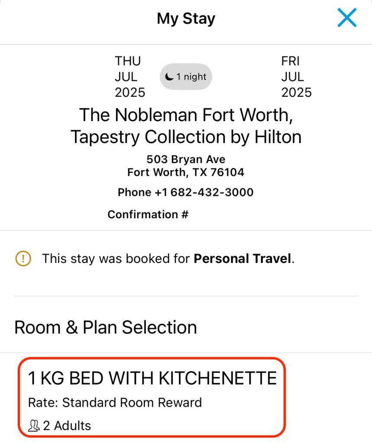372x443 pixels.
Task: Tap the Confirmation # label
Action: click(x=148, y=215)
